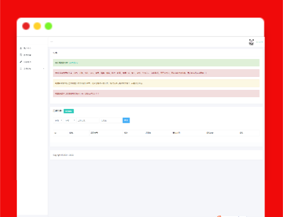The width and height of the screenshot is (283, 217).
Task: Open the second filter dropdown
Action: pos(70,120)
